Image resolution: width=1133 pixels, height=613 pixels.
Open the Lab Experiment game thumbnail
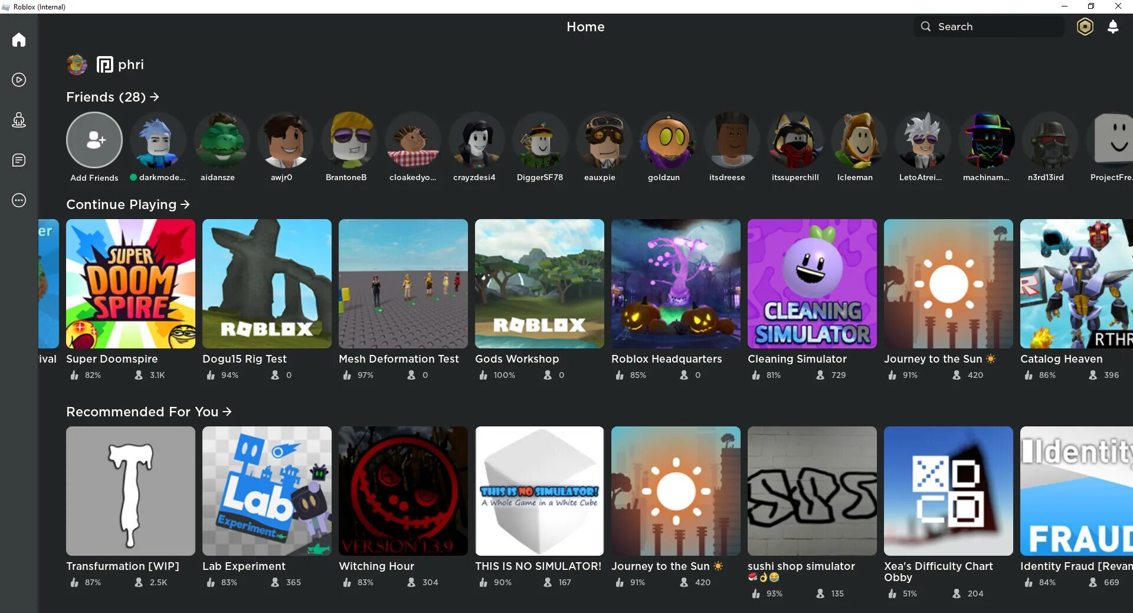267,491
